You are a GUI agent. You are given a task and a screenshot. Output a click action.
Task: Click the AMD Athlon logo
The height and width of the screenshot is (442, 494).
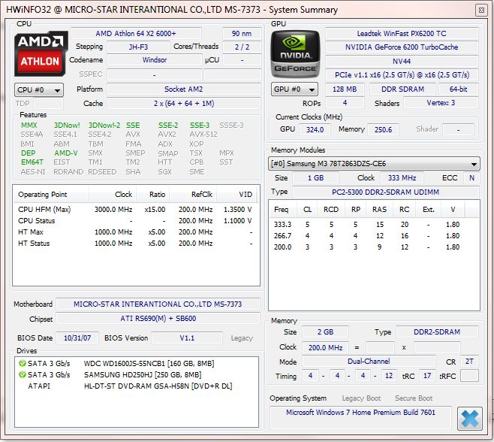coord(41,53)
